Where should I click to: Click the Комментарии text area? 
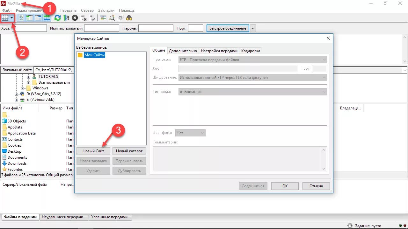240,159
